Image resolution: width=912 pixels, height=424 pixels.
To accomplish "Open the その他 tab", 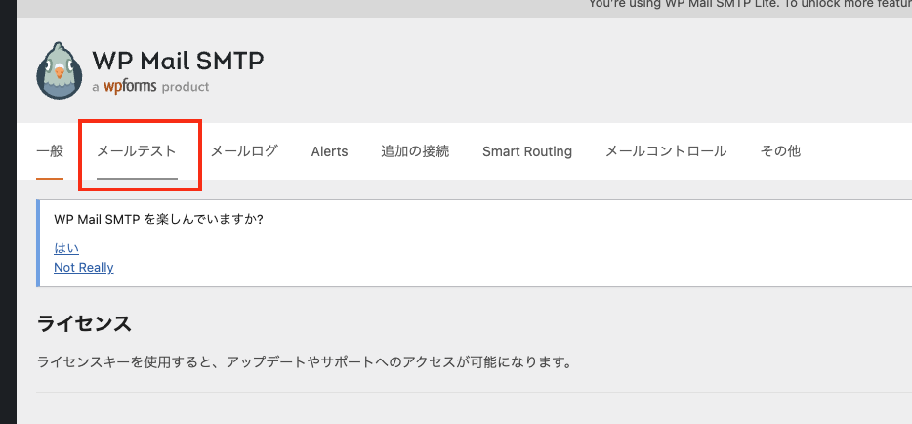I will tap(780, 151).
